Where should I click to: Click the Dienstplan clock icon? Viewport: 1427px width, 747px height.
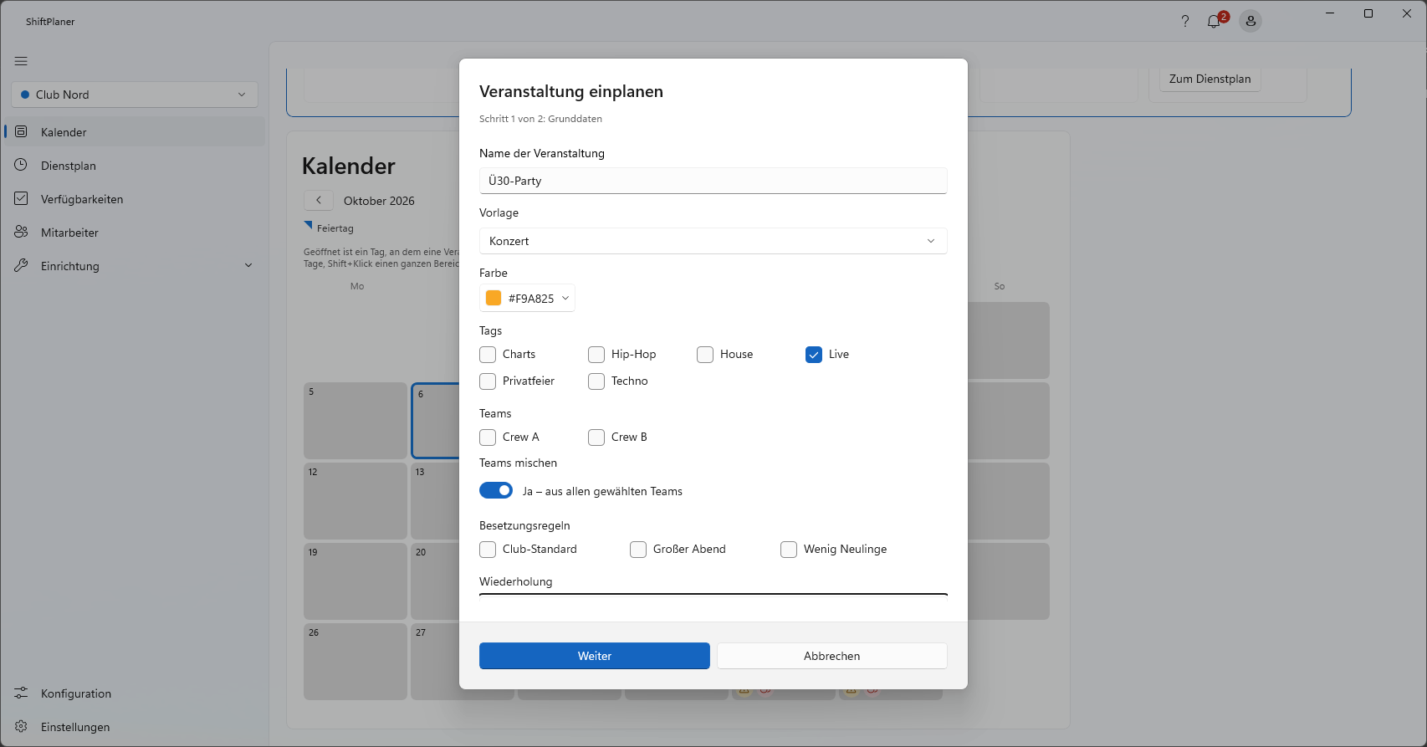(21, 165)
